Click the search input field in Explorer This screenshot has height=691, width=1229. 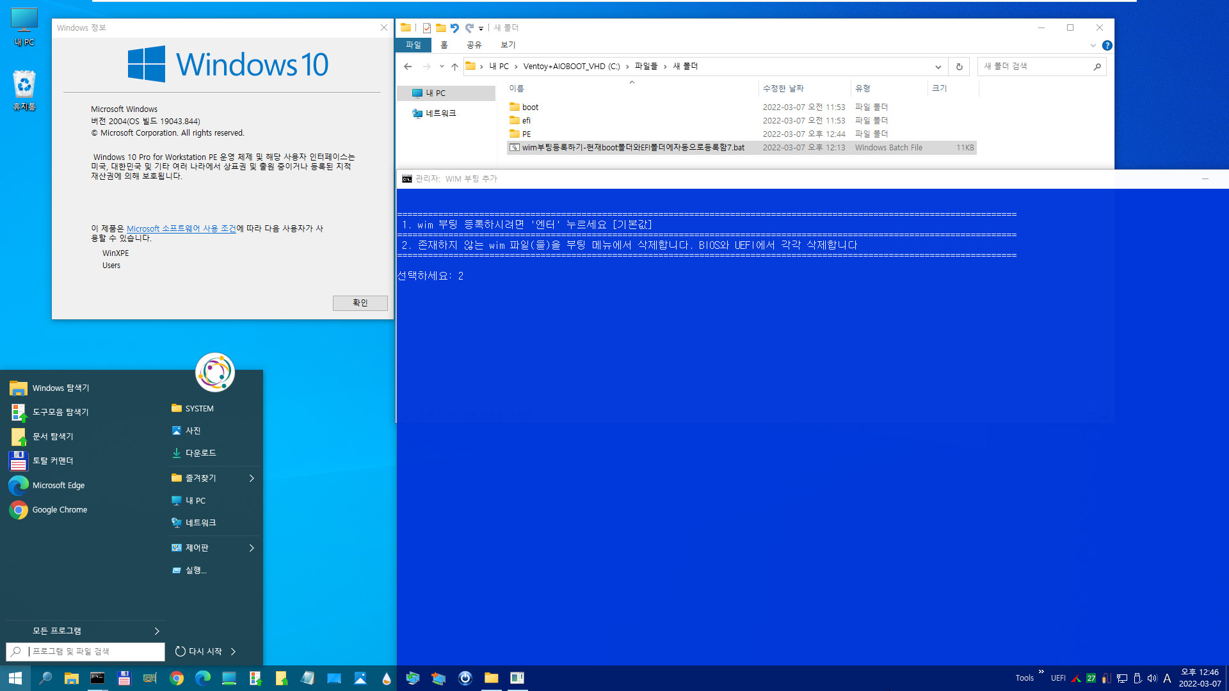[x=1039, y=66]
